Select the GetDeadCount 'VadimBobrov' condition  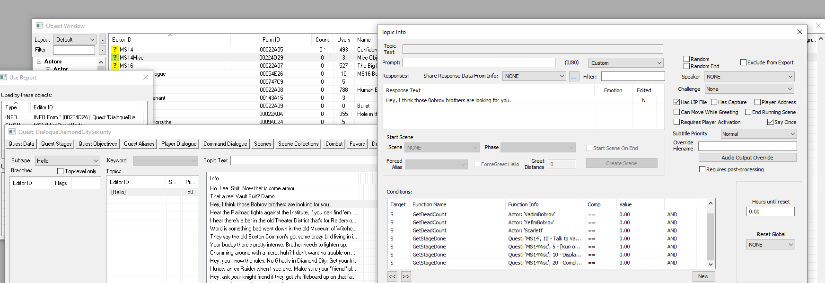coord(547,214)
